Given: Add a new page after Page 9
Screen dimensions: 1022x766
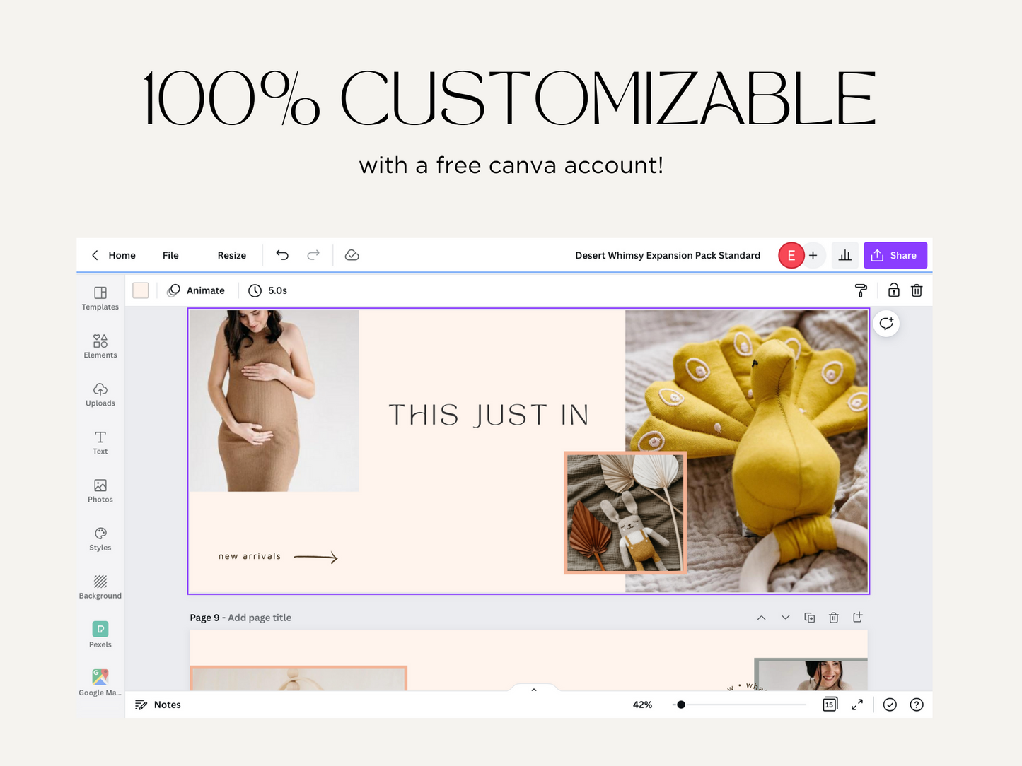Looking at the screenshot, I should (858, 618).
